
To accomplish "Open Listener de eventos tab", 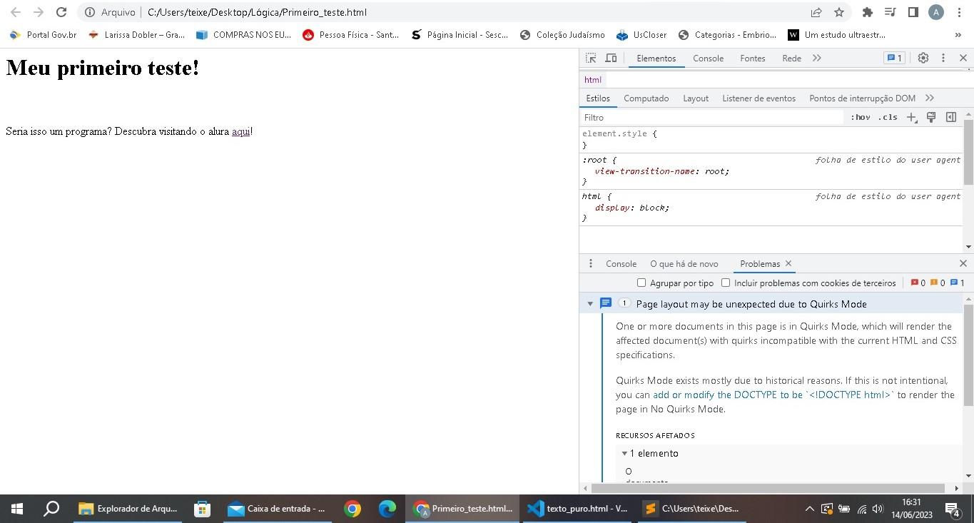I will tap(759, 98).
